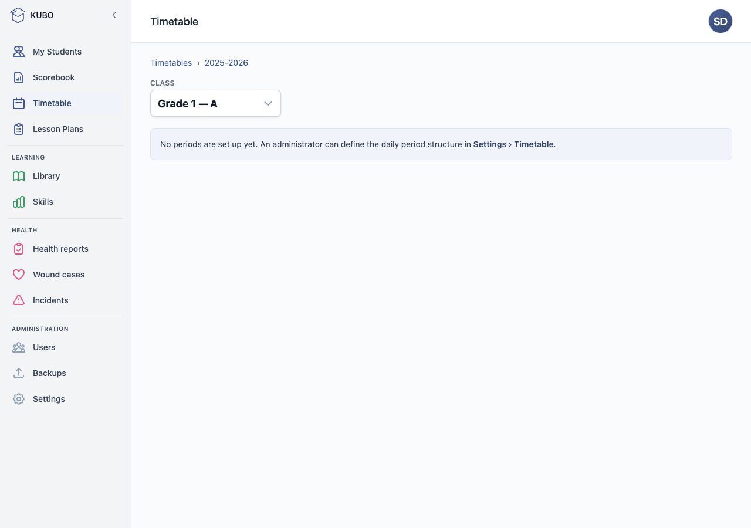Go to Backups
This screenshot has height=528, width=751.
tap(66, 373)
